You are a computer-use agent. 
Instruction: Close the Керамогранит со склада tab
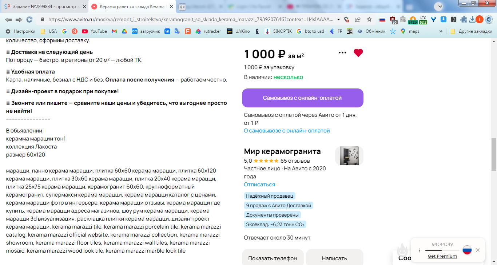click(x=171, y=7)
